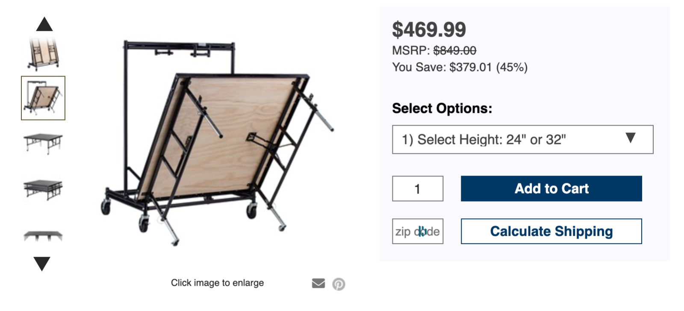Image resolution: width=684 pixels, height=311 pixels.
Task: Show the single stage platform thumbnail
Action: click(43, 143)
